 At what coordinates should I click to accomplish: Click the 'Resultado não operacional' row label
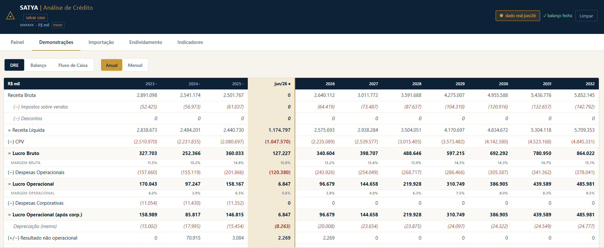[43, 238]
